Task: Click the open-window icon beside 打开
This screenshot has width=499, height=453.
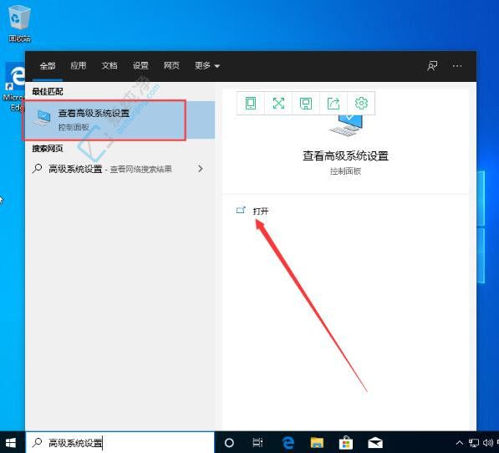Action: (x=241, y=210)
